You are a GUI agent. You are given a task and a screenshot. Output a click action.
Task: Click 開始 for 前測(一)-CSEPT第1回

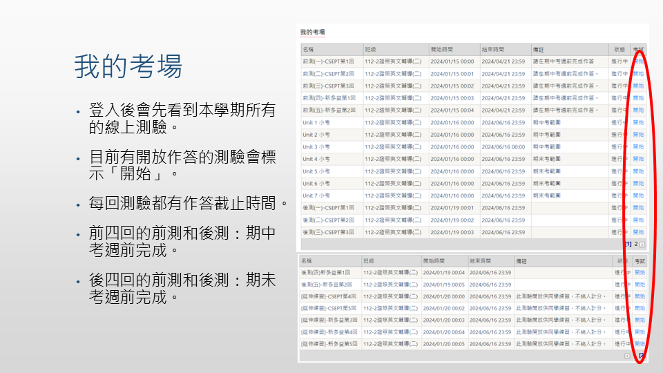click(x=639, y=61)
